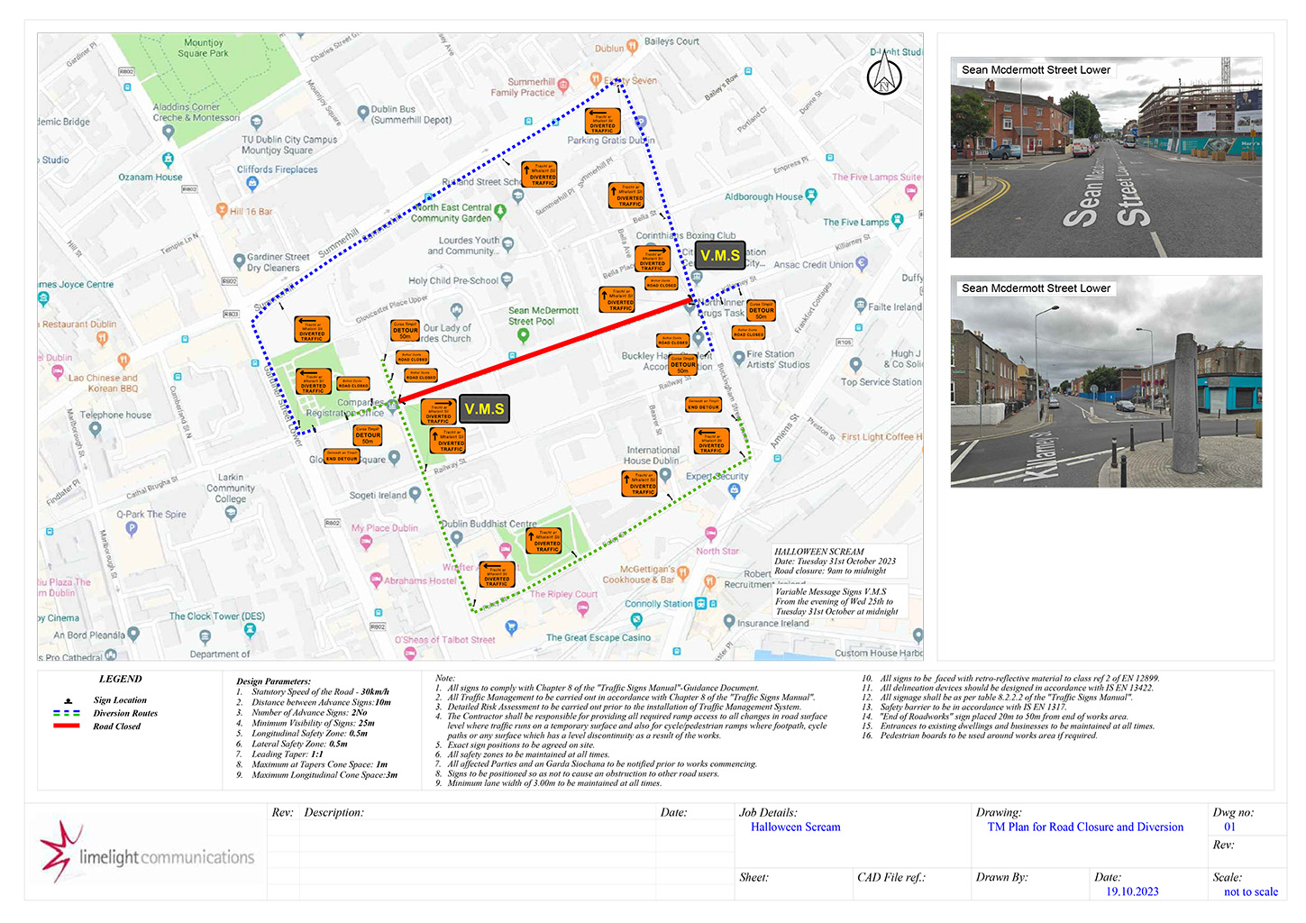This screenshot has height=923, width=1306.
Task: Click the 'Mountjoy Square Park' map label
Action: [203, 48]
